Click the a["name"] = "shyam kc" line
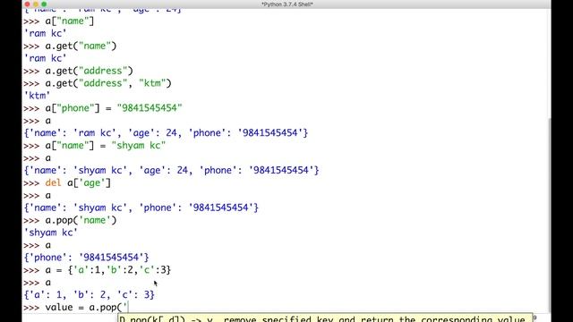The width and height of the screenshot is (573, 322). pyautogui.click(x=94, y=145)
